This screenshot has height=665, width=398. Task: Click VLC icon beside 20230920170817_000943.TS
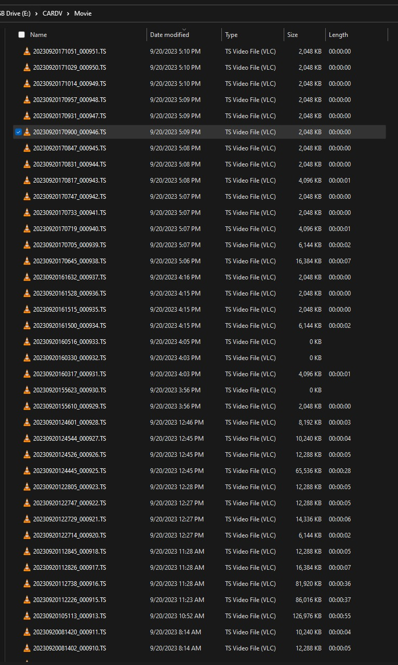coord(27,181)
